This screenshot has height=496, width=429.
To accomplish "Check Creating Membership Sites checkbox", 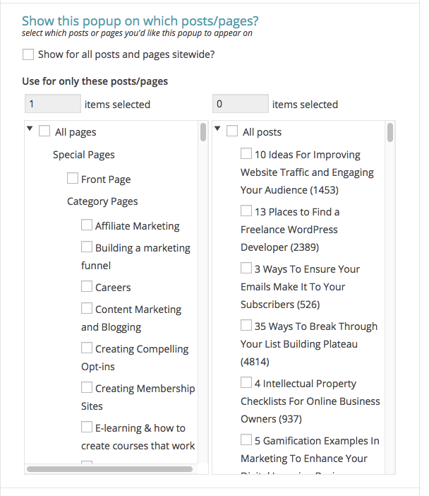I will coord(87,388).
